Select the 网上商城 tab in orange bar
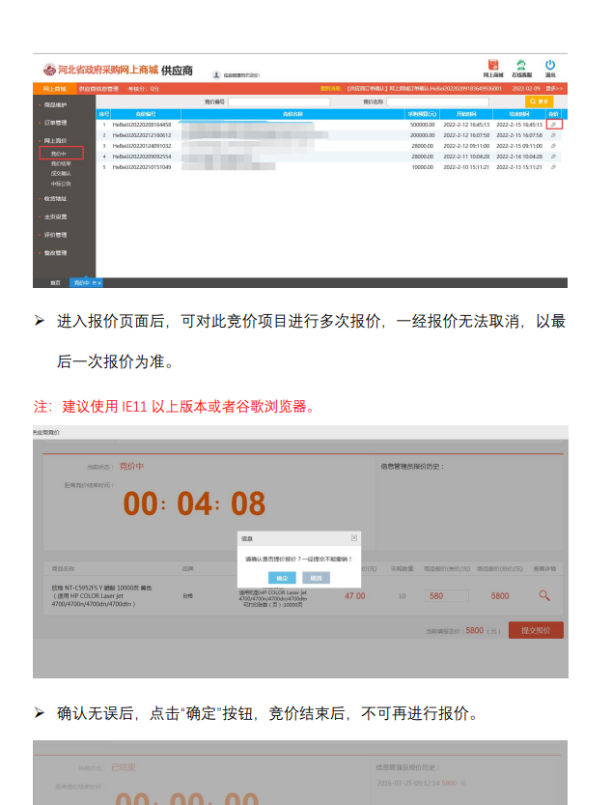The height and width of the screenshot is (805, 612). pos(55,89)
